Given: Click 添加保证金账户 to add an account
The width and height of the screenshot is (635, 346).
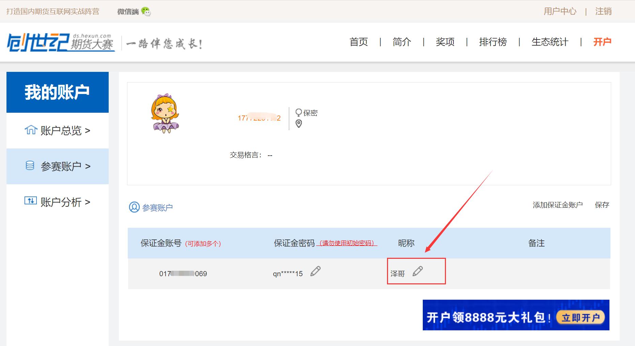Looking at the screenshot, I should tap(557, 205).
